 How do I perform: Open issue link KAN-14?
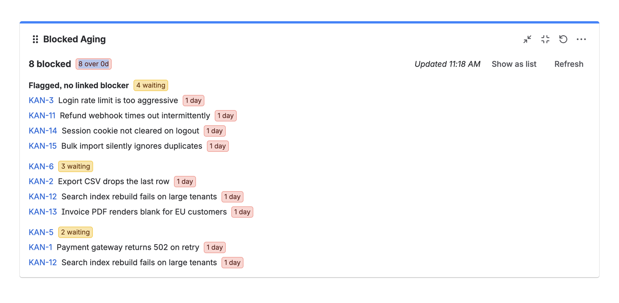coord(43,131)
